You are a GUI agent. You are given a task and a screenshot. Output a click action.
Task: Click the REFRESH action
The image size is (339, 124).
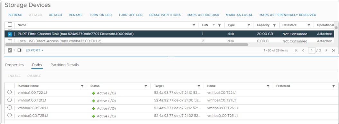[x=15, y=15]
